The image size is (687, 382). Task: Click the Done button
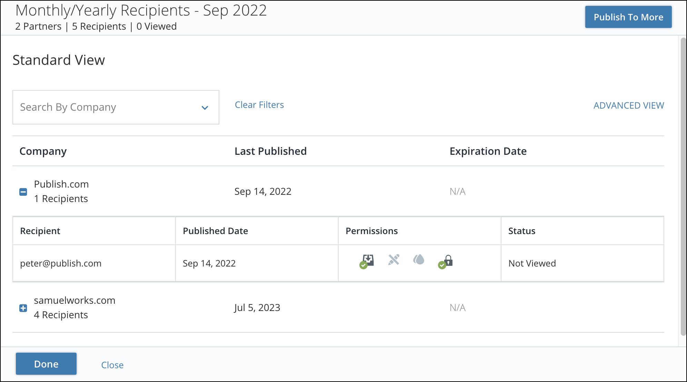(x=47, y=364)
